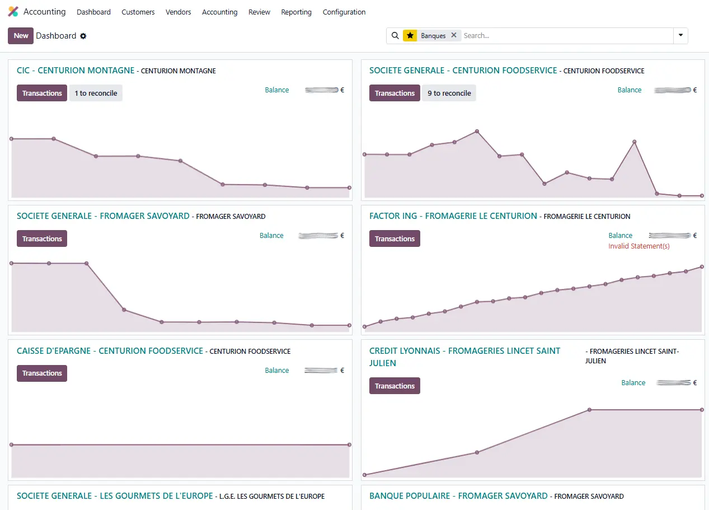
Task: Open CAISSE D'EPARGNE - CENTURION FOODSERVICE title
Action: click(110, 351)
